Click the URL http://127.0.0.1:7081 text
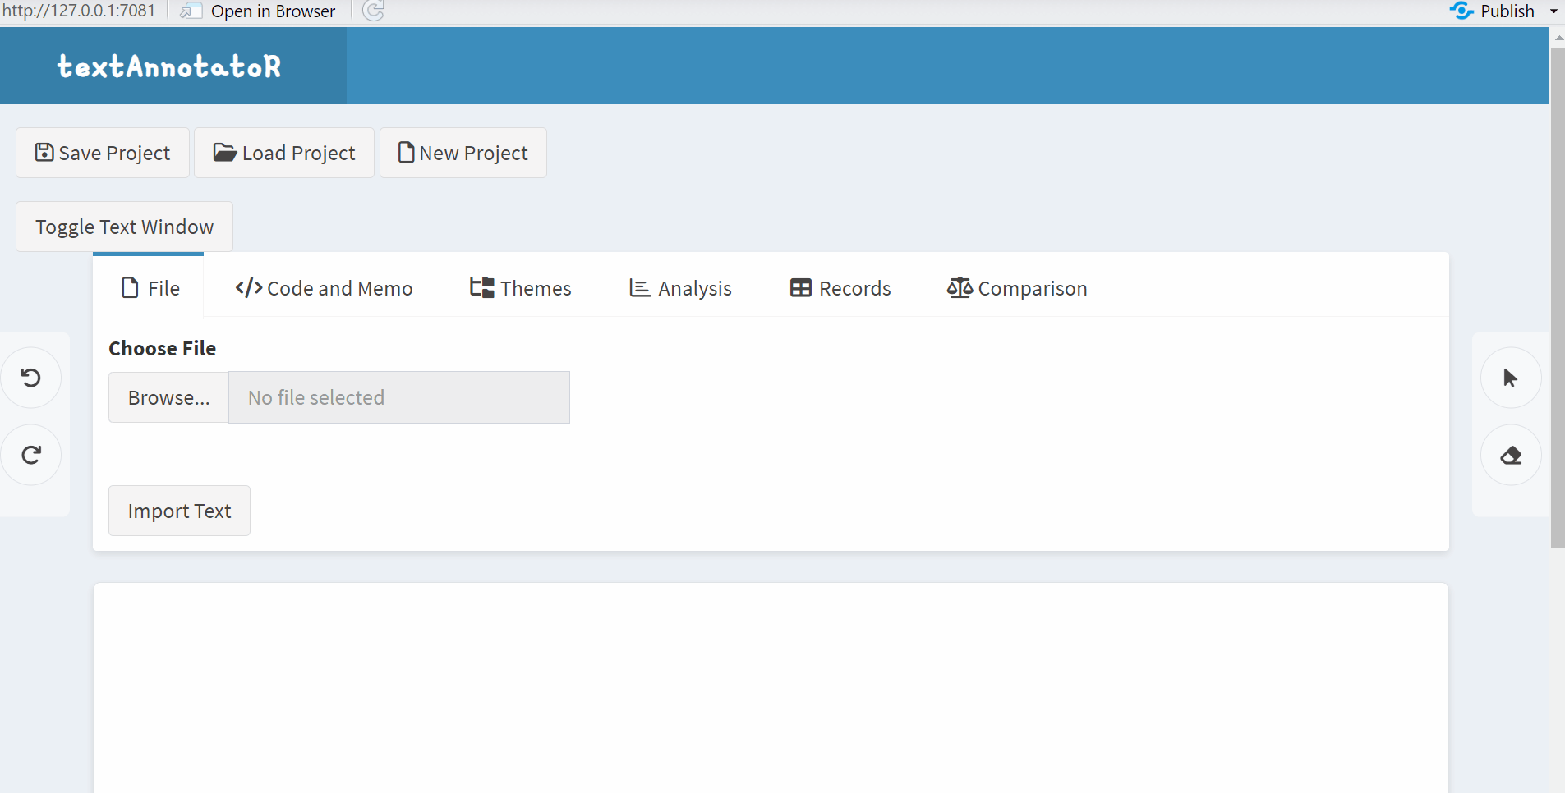Image resolution: width=1565 pixels, height=793 pixels. point(79,11)
